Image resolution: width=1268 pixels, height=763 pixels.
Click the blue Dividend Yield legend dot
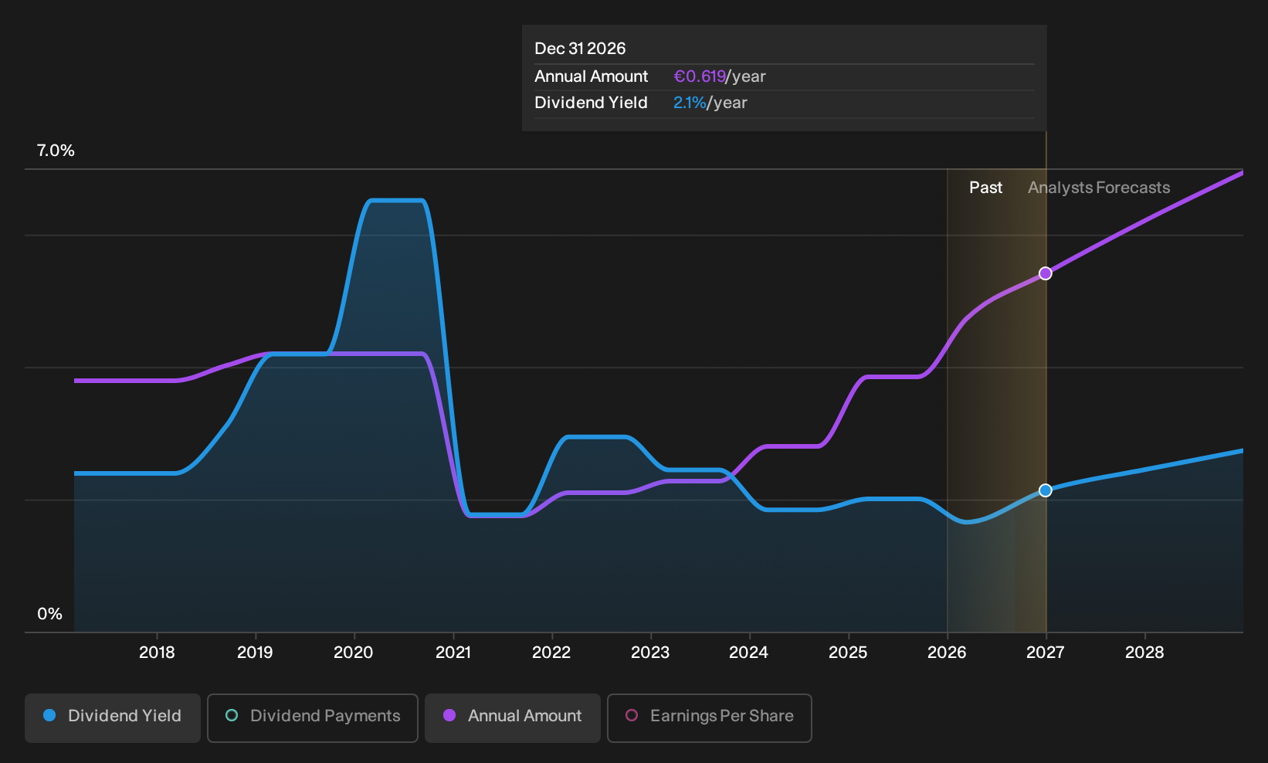pos(49,716)
